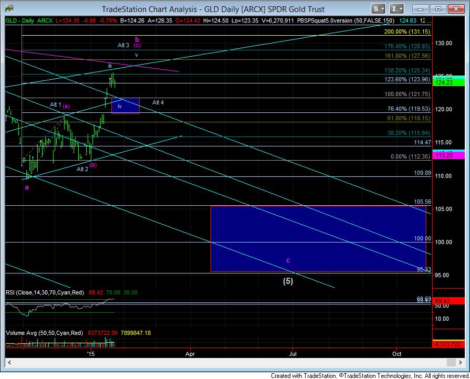Click the horizontal scrollbar left arrow

[9, 363]
